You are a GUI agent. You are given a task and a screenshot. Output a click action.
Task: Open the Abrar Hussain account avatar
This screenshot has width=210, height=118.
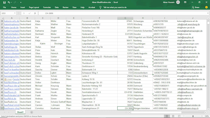tap(178, 2)
